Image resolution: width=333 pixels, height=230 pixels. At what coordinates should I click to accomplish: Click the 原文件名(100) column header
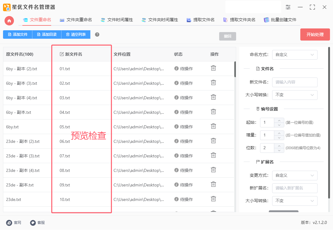(x=20, y=54)
